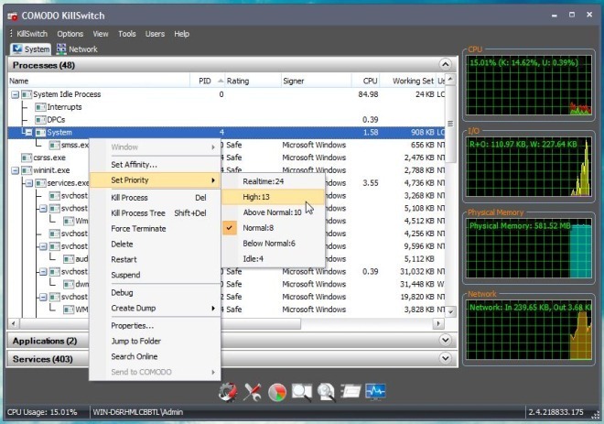Collapse the wininit.exe tree node

pos(15,170)
